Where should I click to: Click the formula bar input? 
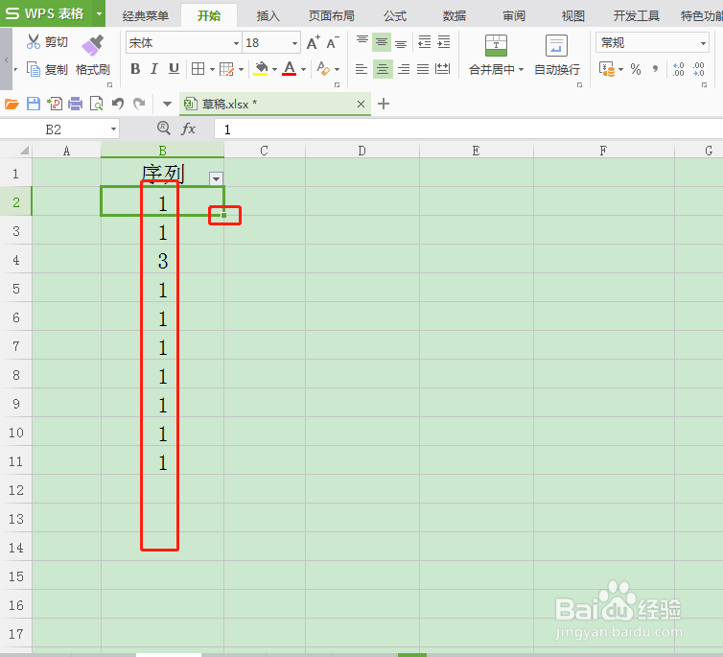click(469, 129)
